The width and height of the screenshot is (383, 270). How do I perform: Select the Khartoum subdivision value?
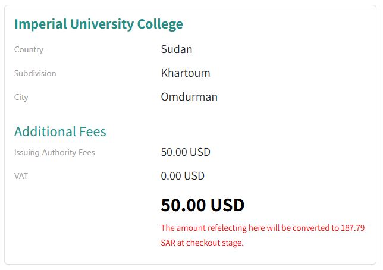click(x=186, y=73)
